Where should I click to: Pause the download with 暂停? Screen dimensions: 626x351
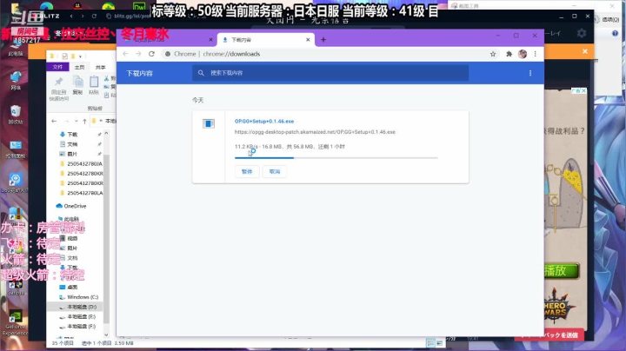(247, 171)
